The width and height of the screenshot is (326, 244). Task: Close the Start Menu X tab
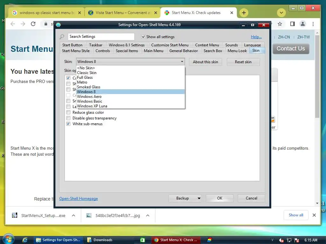pyautogui.click(x=232, y=13)
